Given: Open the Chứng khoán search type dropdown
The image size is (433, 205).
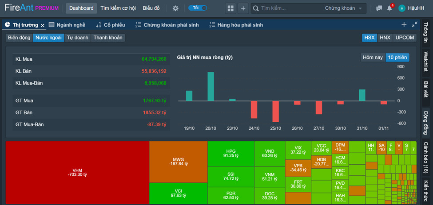Looking at the screenshot, I should pyautogui.click(x=345, y=8).
